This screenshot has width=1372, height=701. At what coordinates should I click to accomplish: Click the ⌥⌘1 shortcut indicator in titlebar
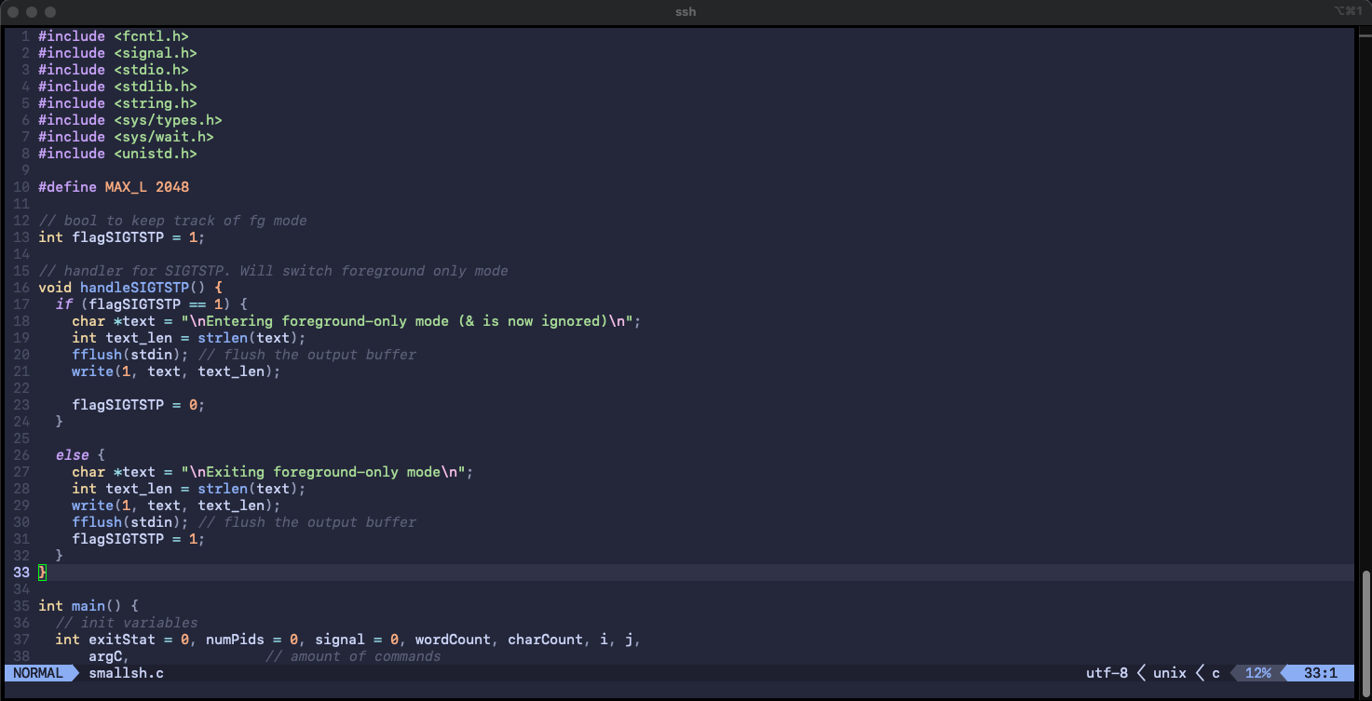coord(1346,12)
